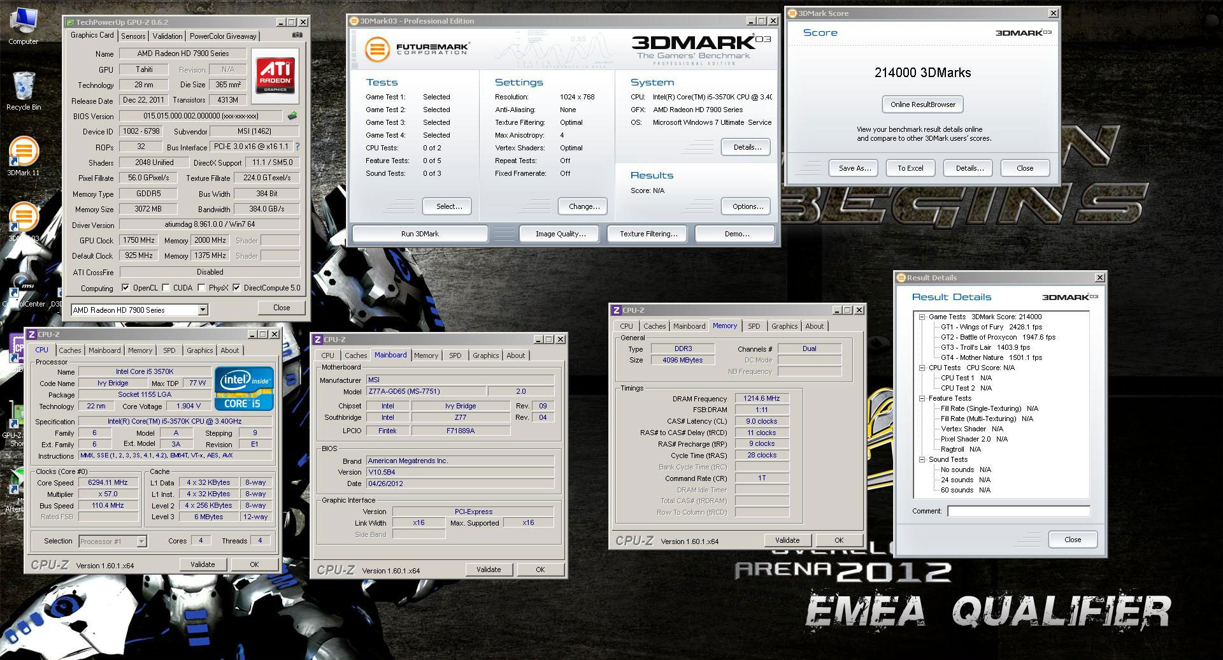Click the GPU-Z screenshot camera icon
This screenshot has width=1223, height=660.
[297, 36]
